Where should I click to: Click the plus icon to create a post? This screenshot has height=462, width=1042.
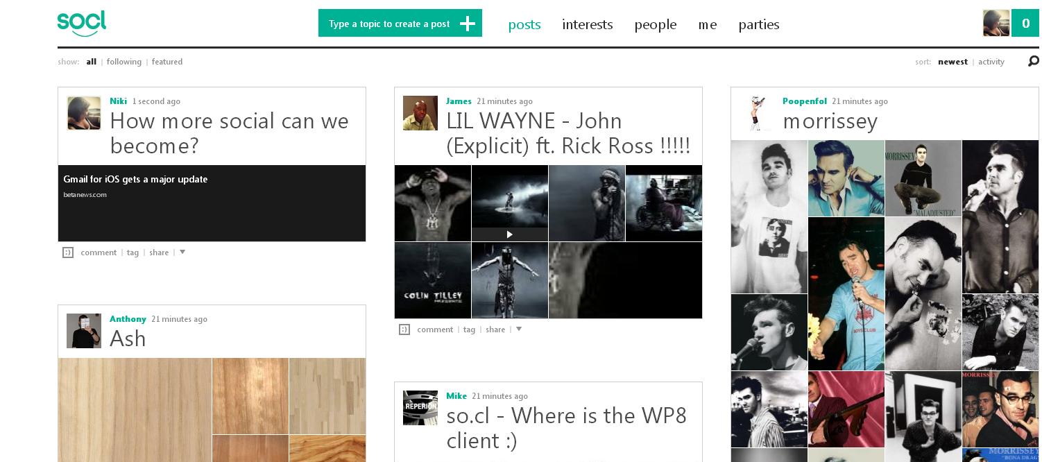pyautogui.click(x=468, y=24)
